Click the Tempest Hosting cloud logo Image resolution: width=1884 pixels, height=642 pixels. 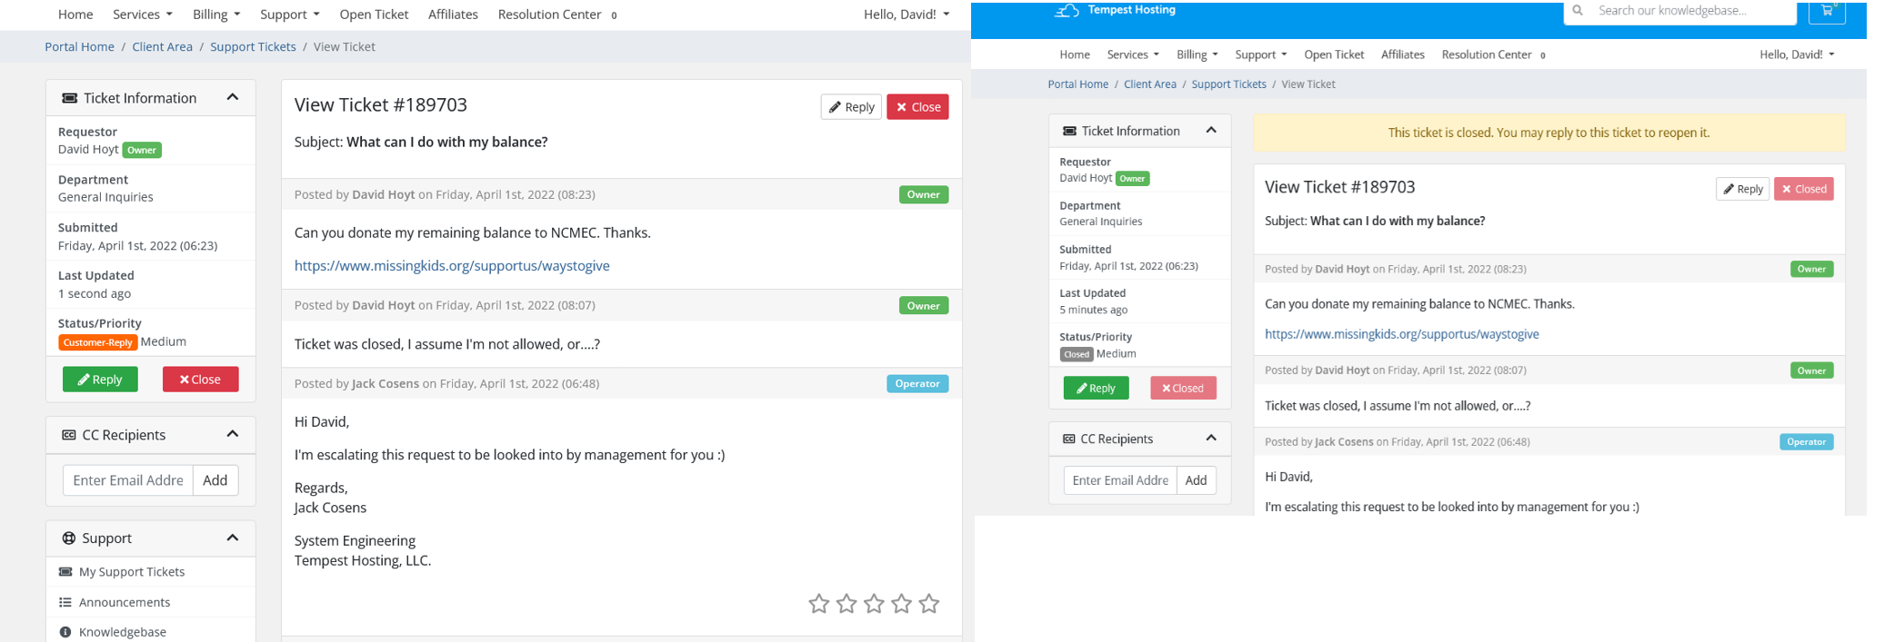(x=1067, y=10)
